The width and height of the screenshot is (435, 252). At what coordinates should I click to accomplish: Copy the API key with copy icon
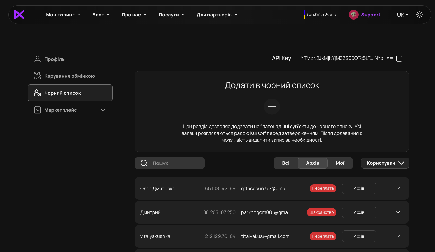400,58
